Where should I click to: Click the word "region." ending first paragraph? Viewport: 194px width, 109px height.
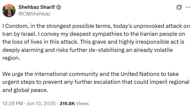pos(10,58)
